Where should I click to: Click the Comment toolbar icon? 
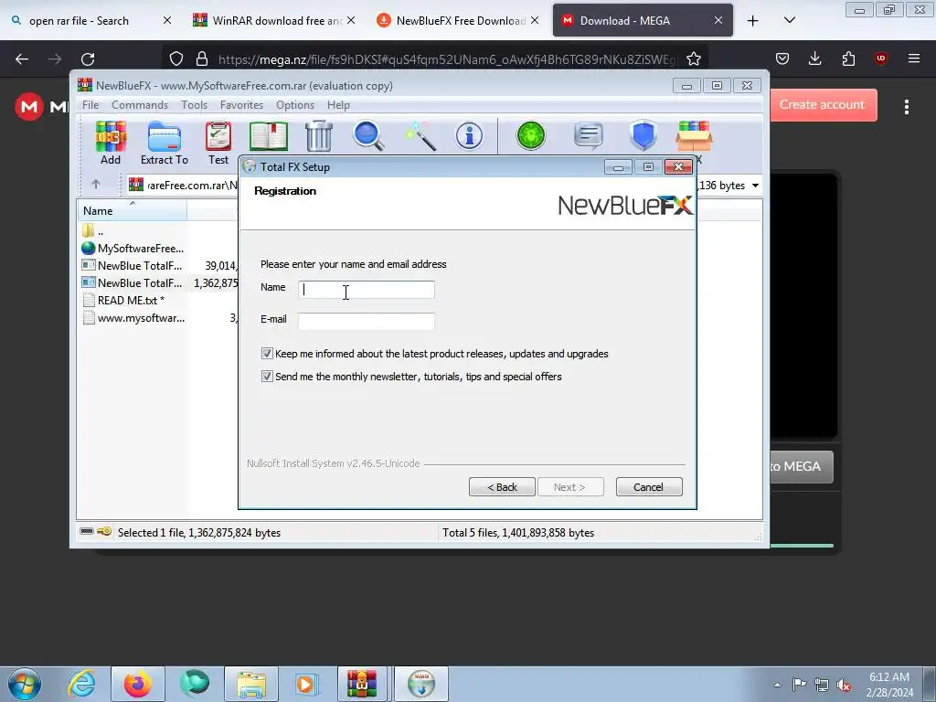(589, 136)
